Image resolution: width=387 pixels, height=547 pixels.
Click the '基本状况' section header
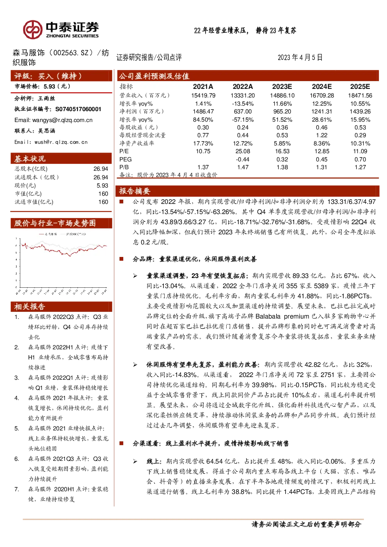pyautogui.click(x=61, y=158)
